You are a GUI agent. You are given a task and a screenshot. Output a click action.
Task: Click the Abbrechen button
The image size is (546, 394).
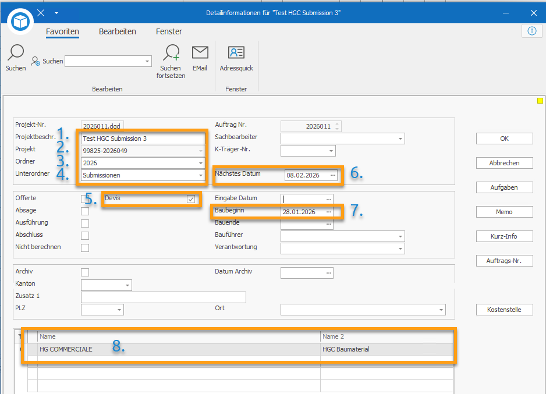pos(504,163)
